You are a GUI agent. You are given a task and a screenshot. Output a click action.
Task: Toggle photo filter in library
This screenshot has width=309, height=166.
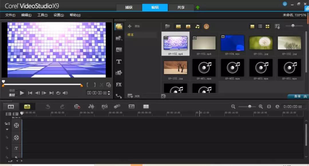[x=188, y=26]
